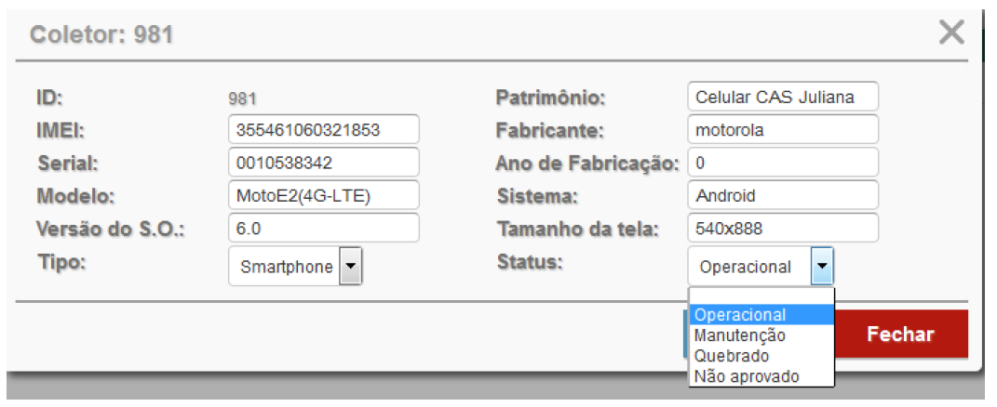Focus the Fabricante text field

pyautogui.click(x=783, y=129)
